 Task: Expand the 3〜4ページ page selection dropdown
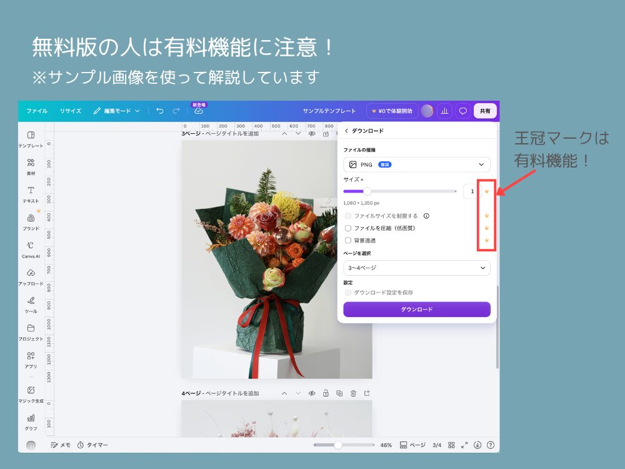pyautogui.click(x=416, y=268)
